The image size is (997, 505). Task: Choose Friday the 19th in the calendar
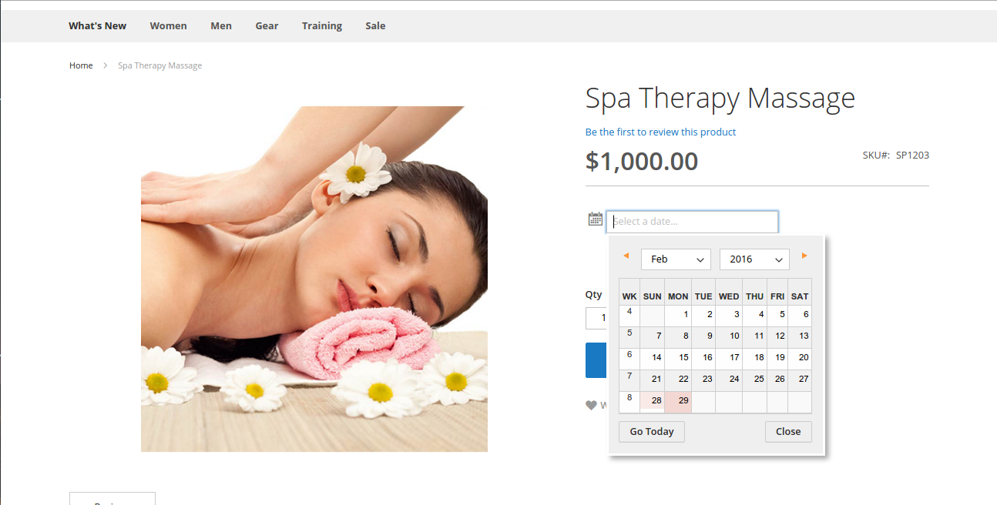pos(777,359)
